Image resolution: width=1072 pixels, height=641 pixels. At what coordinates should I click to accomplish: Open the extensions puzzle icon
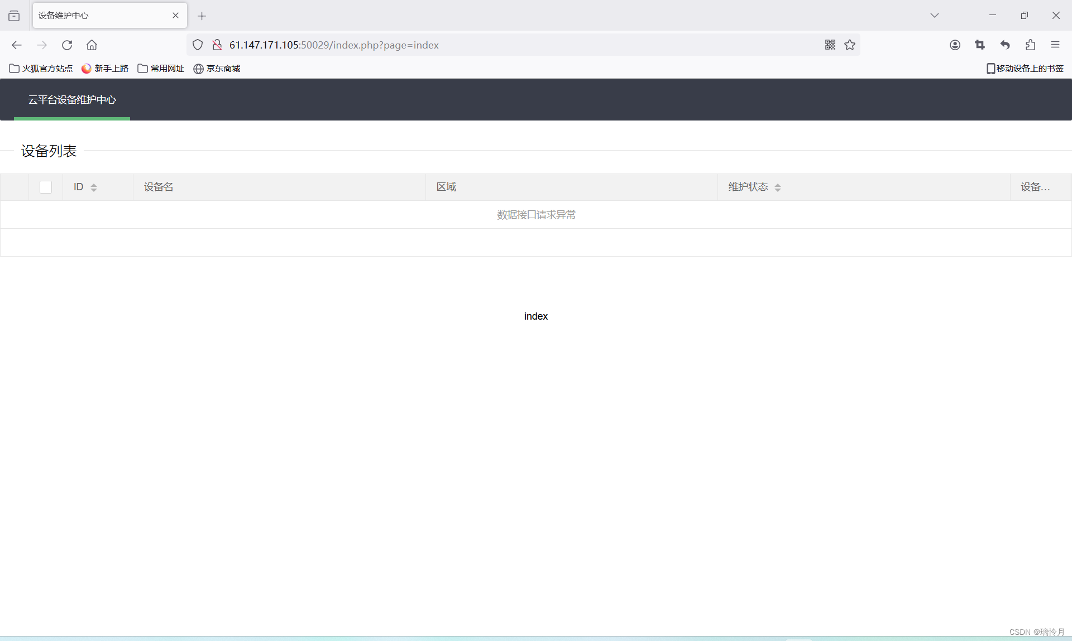[x=1030, y=45]
